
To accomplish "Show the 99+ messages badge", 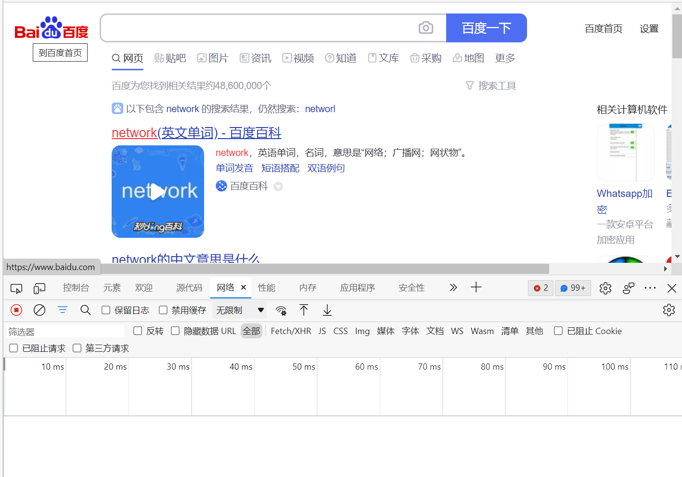I will [573, 288].
